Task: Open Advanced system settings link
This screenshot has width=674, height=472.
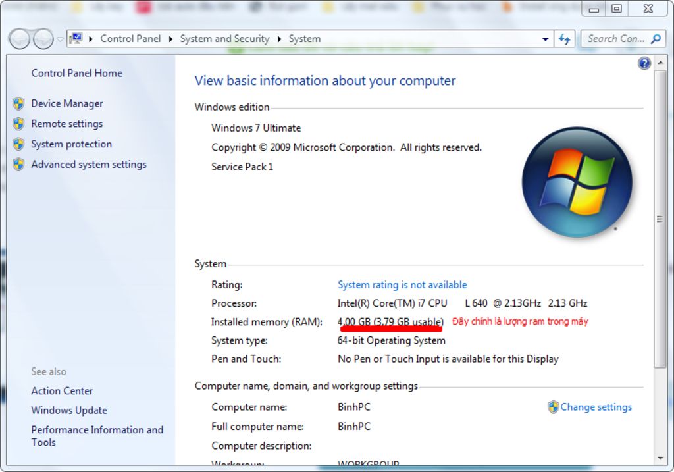Action: click(x=89, y=164)
